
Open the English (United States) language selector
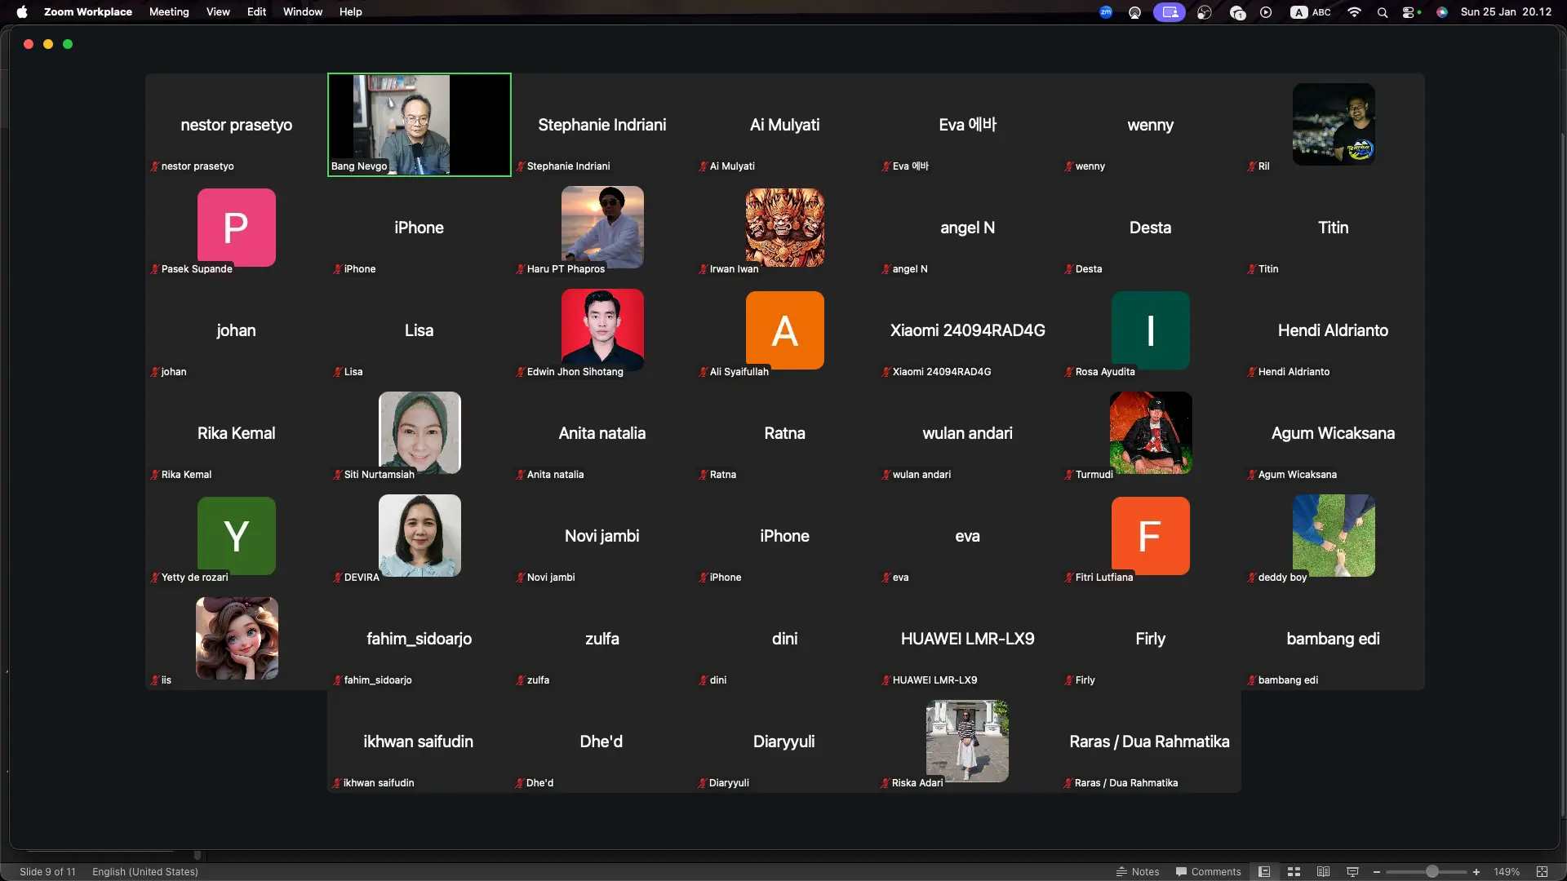coord(145,871)
